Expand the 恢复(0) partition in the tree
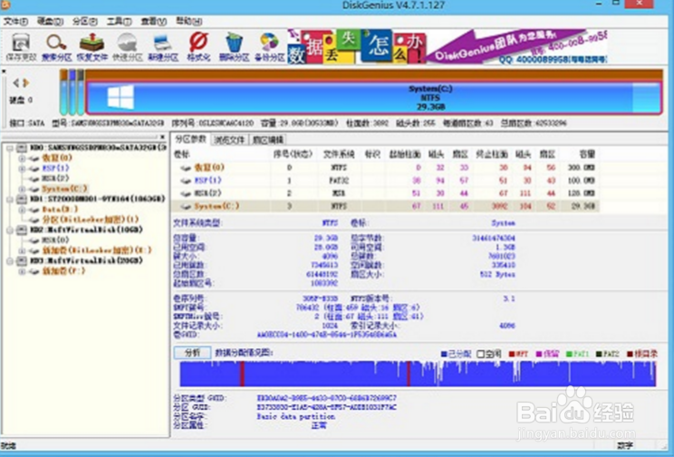The width and height of the screenshot is (674, 457). point(22,159)
